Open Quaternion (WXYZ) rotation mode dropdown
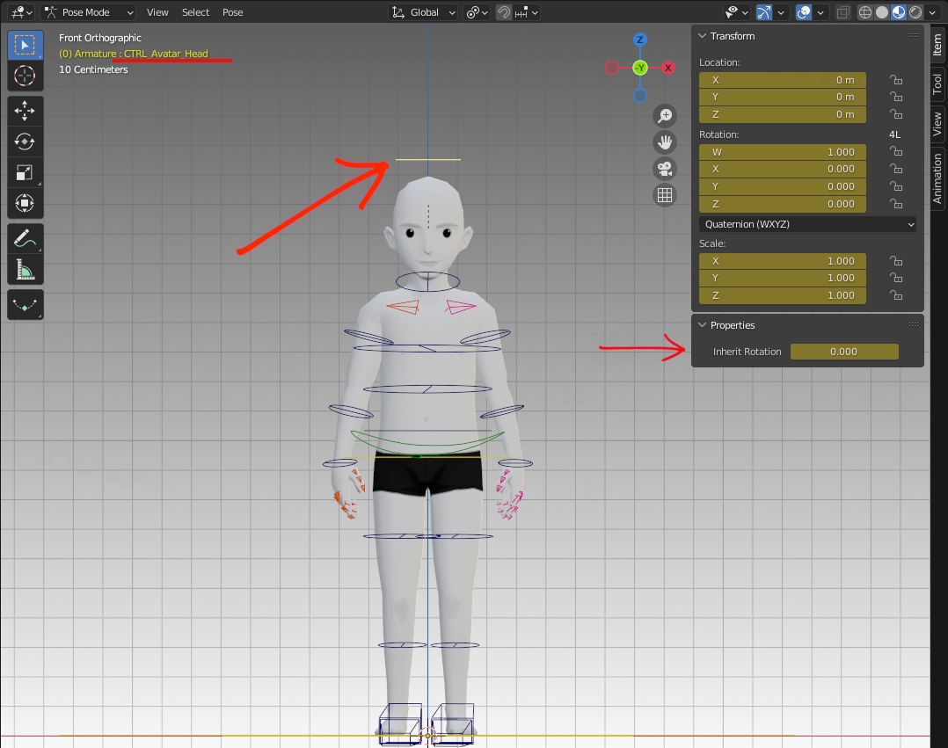 (x=807, y=224)
